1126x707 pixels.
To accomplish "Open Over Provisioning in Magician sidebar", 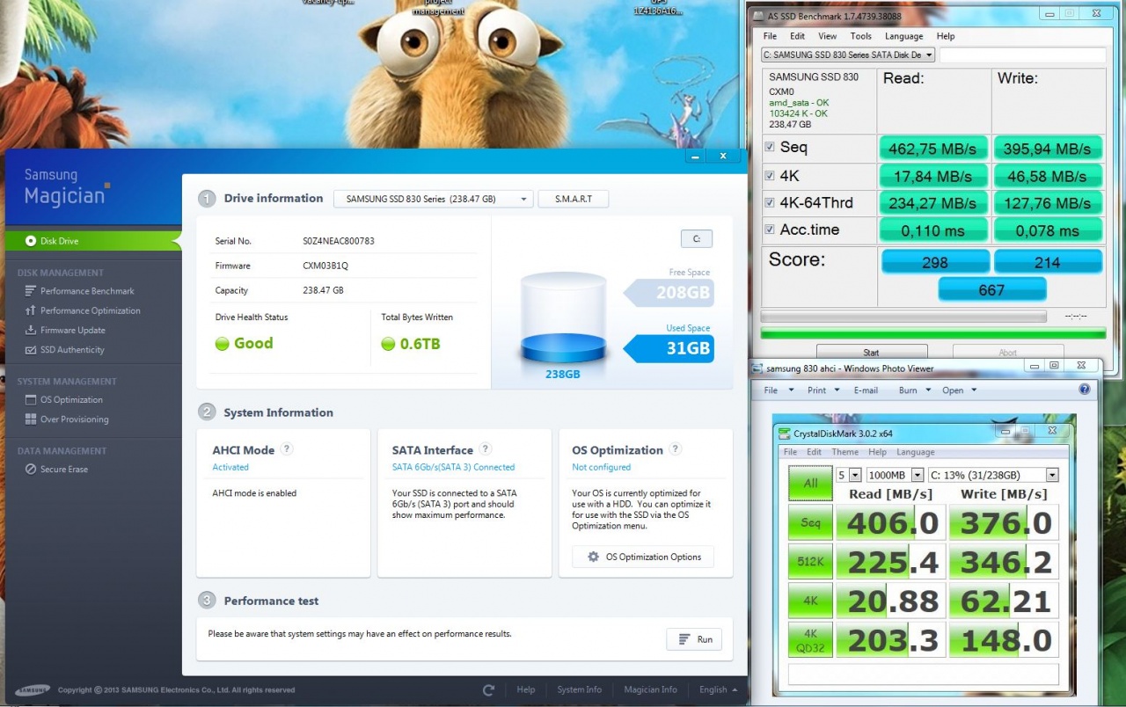I will (x=67, y=419).
